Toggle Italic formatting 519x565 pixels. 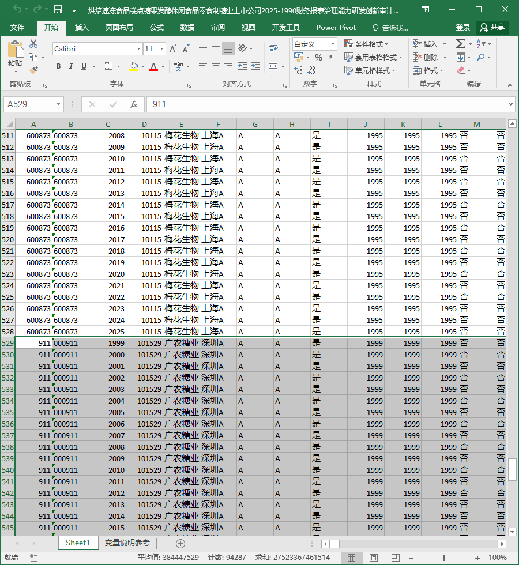pos(71,66)
